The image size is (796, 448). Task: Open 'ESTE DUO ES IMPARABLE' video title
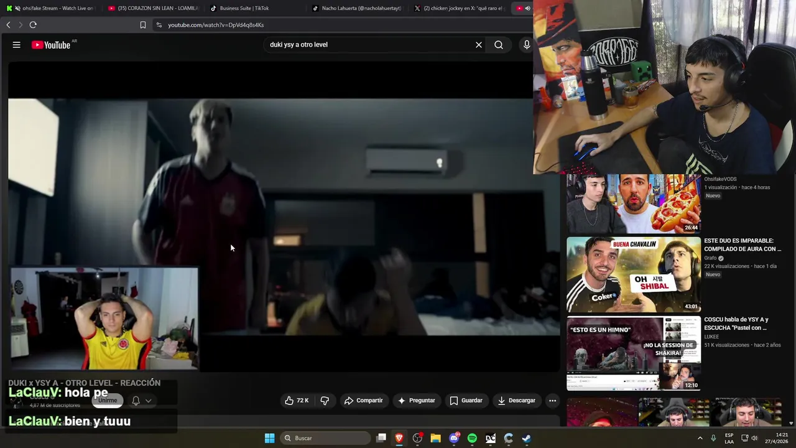click(743, 245)
